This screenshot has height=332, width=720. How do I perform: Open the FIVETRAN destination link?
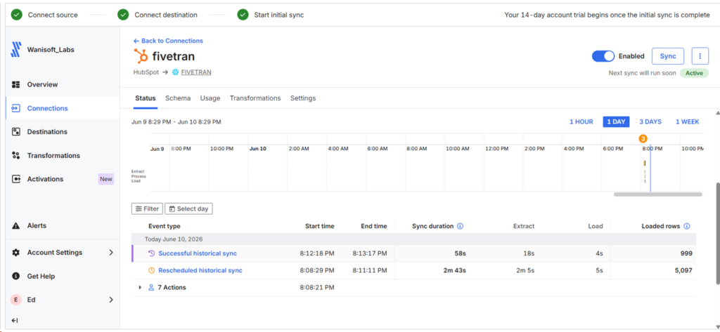point(196,72)
